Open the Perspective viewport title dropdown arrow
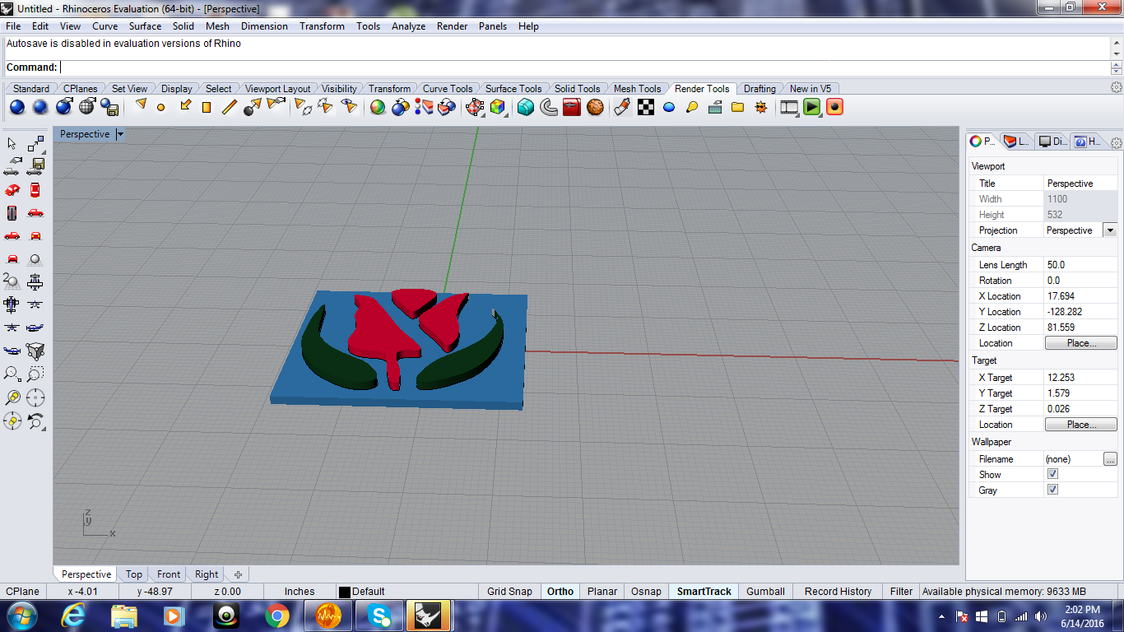 [120, 134]
